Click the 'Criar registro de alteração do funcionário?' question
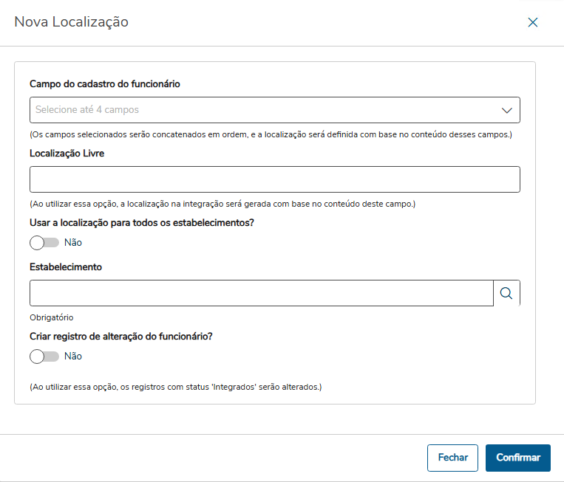This screenshot has height=482, width=564. (121, 337)
